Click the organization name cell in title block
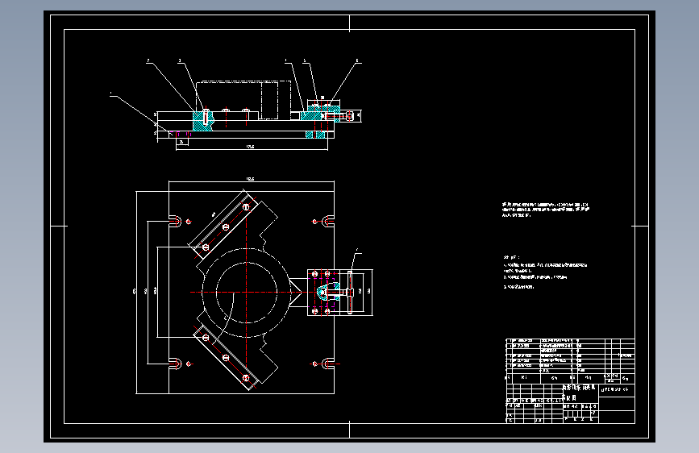This screenshot has width=699, height=453. pos(617,389)
